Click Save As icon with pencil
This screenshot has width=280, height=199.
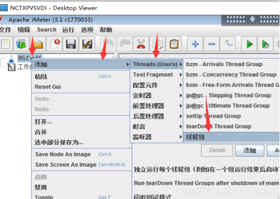pos(87,44)
